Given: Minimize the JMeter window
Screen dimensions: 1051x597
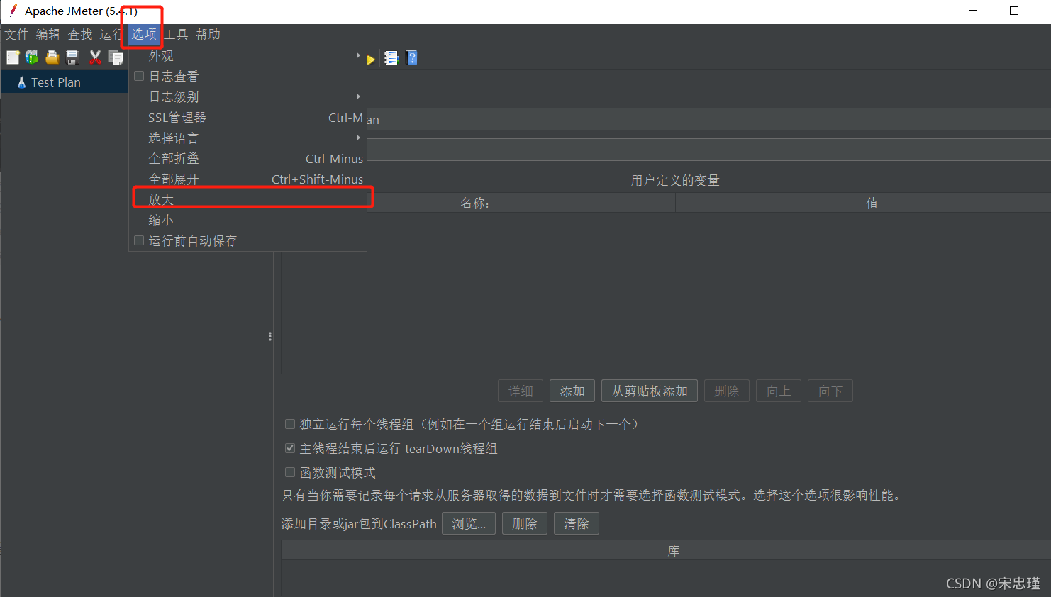Looking at the screenshot, I should (x=973, y=11).
